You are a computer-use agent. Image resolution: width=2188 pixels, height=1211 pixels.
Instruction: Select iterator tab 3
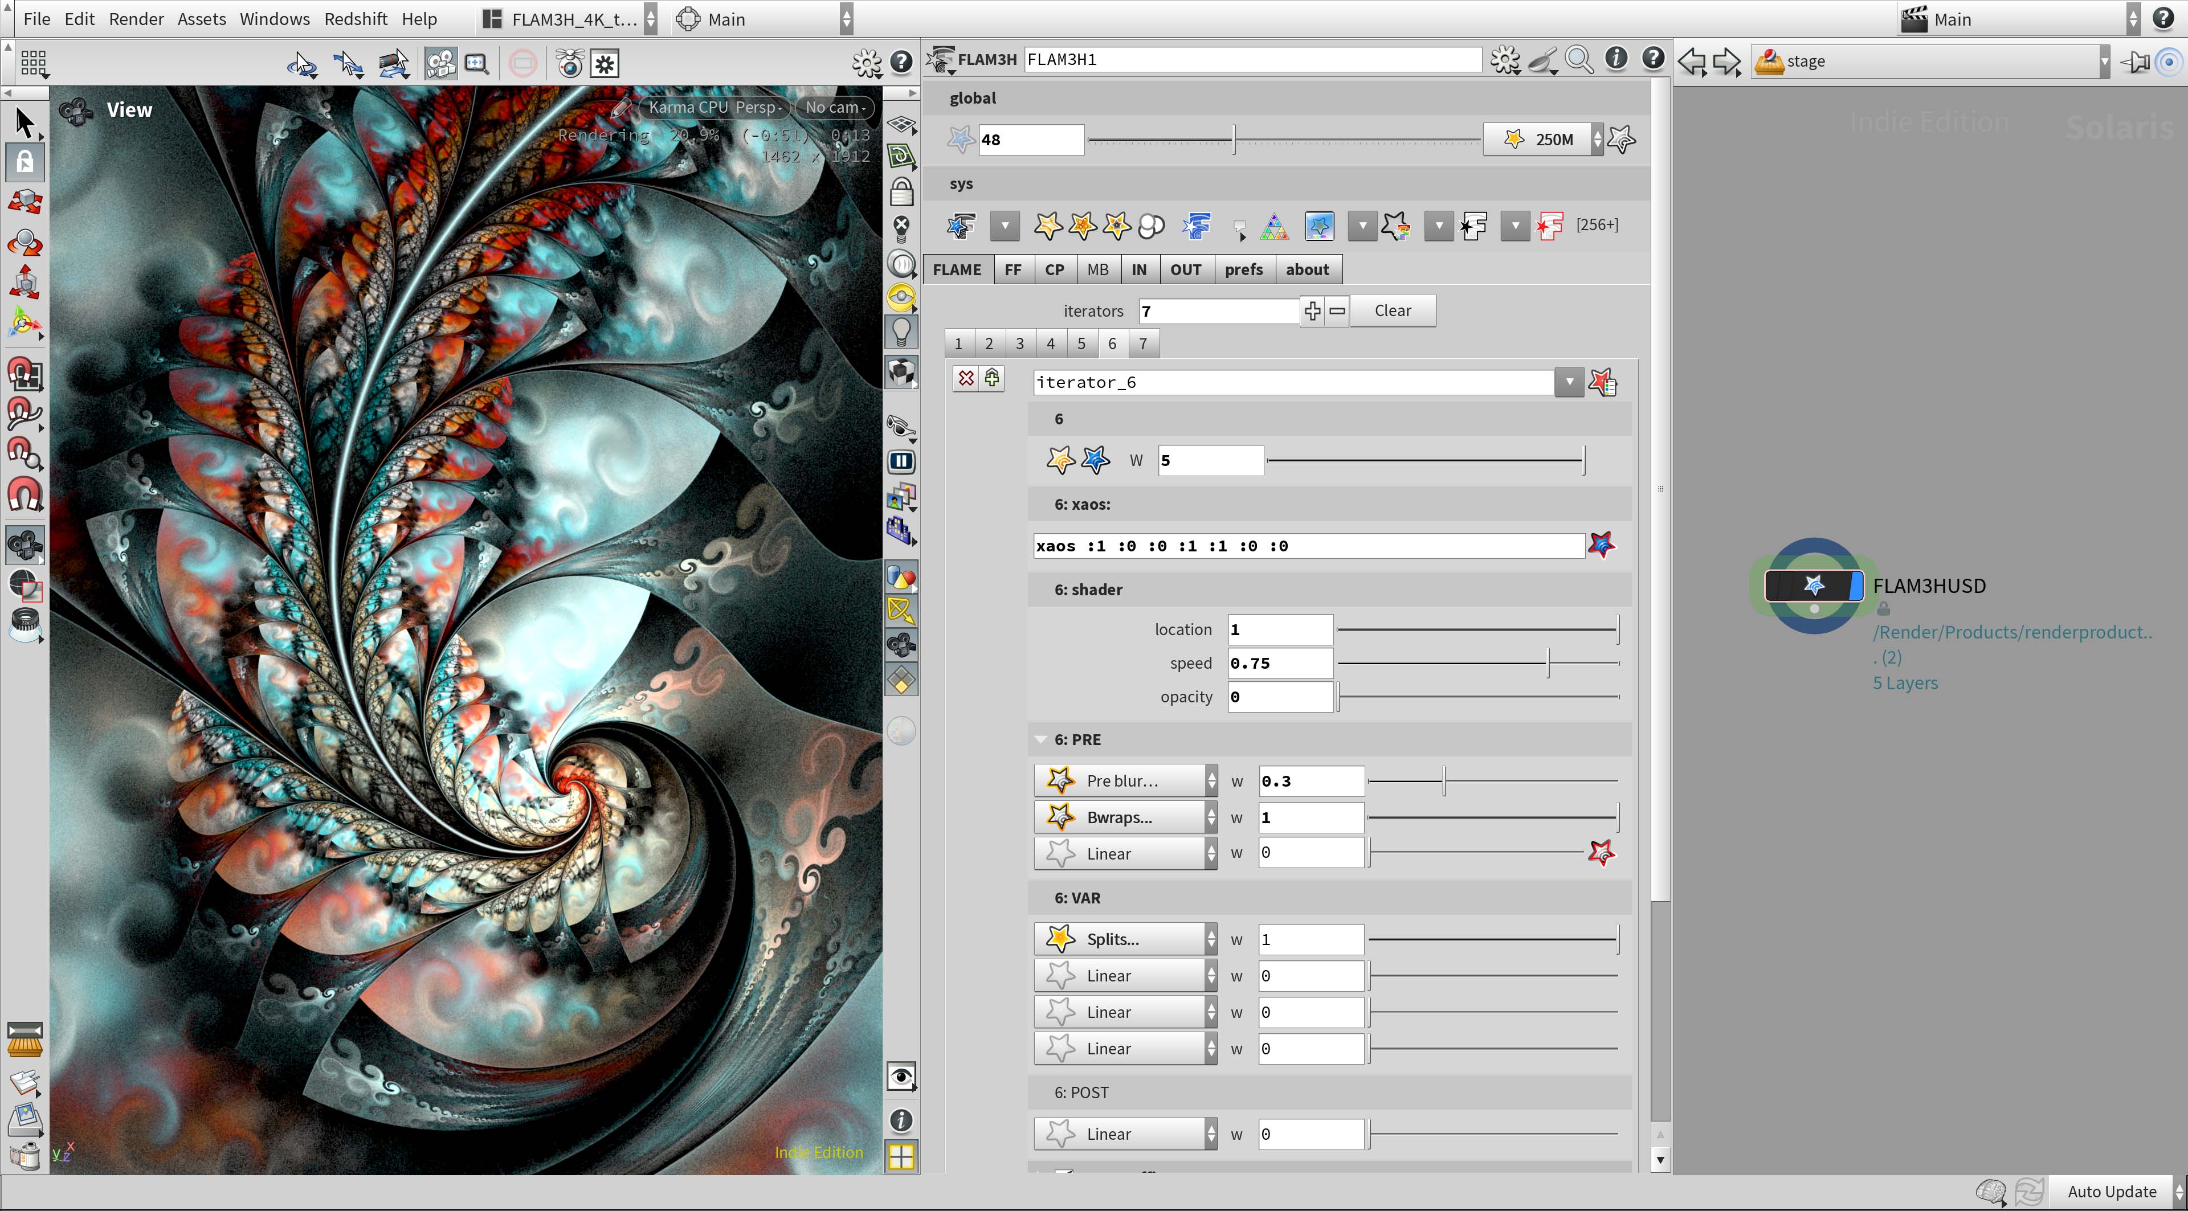(x=1019, y=343)
